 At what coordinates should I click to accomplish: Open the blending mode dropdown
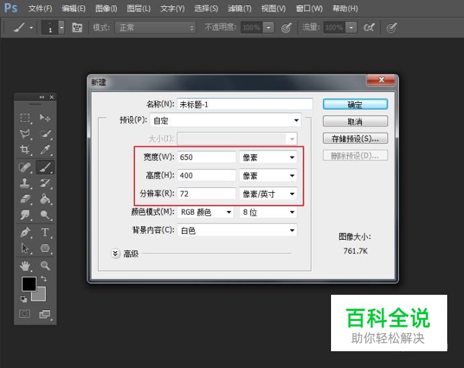point(155,28)
